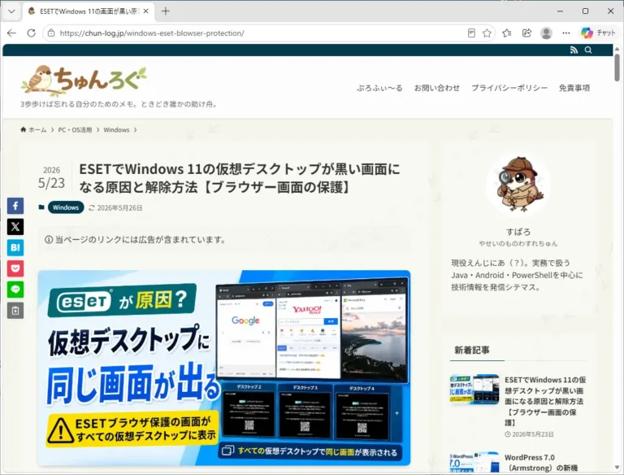The width and height of the screenshot is (624, 475).
Task: Open the お問い合わせ menu item
Action: (437, 88)
